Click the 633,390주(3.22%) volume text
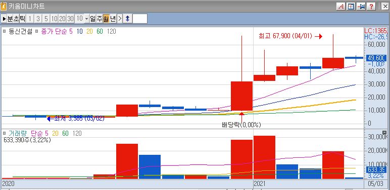 click(x=27, y=140)
